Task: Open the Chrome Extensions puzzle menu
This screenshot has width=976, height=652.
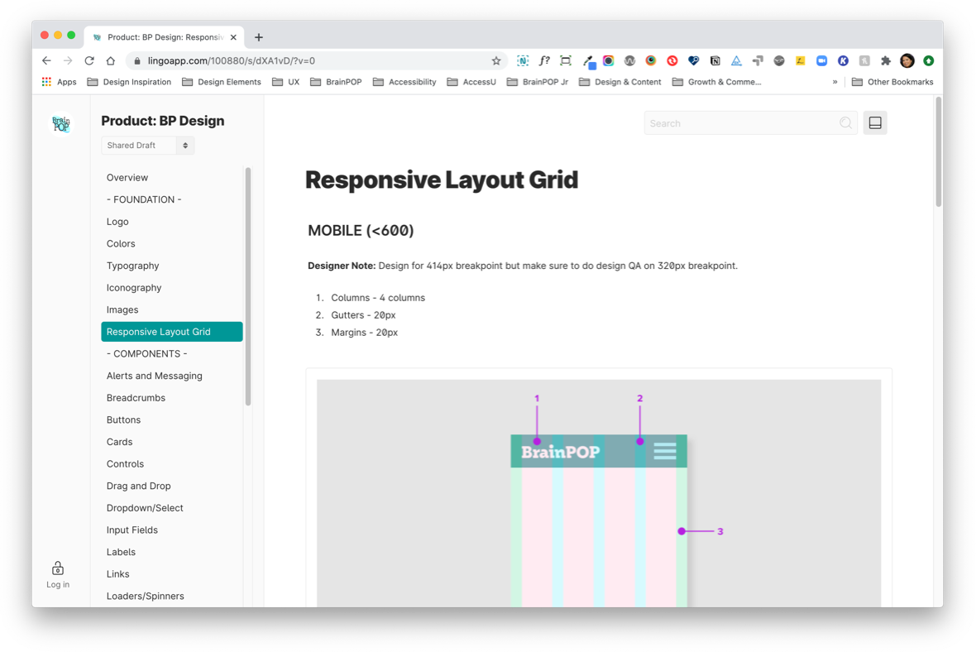Action: point(885,60)
